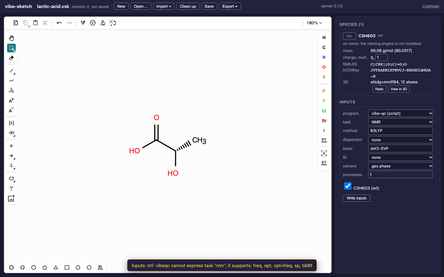The width and height of the screenshot is (444, 277).
Task: Select the eraser tool
Action: click(11, 58)
